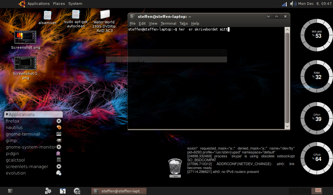Open the Terminal menu in menubar
333x195 pixels.
(168, 23)
